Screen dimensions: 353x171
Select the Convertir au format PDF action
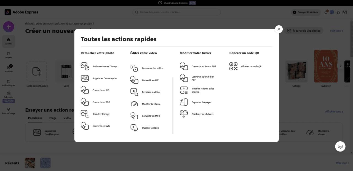(204, 66)
